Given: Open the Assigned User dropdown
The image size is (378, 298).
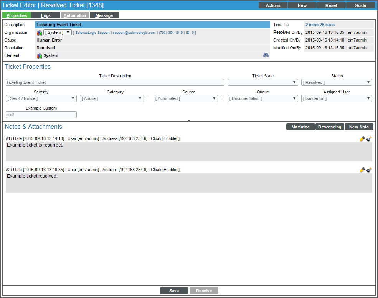Looking at the screenshot, I should pos(336,98).
